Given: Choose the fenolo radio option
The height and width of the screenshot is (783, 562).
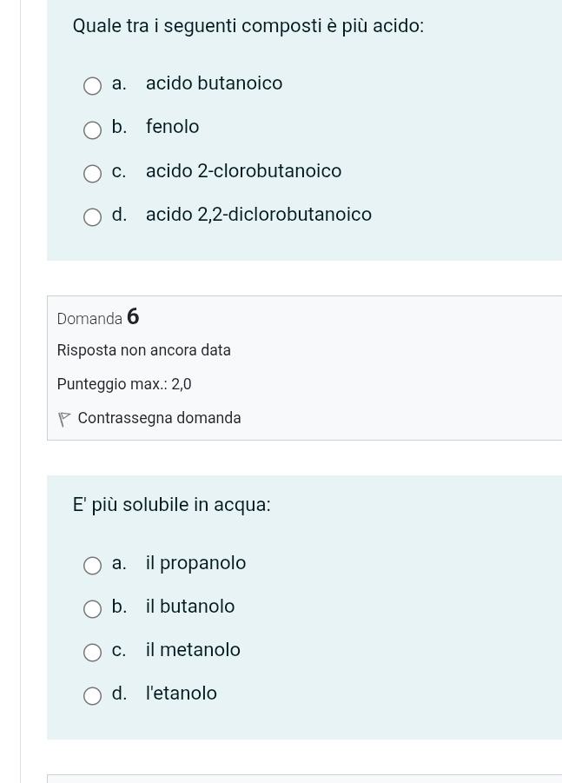Looking at the screenshot, I should coord(92,129).
